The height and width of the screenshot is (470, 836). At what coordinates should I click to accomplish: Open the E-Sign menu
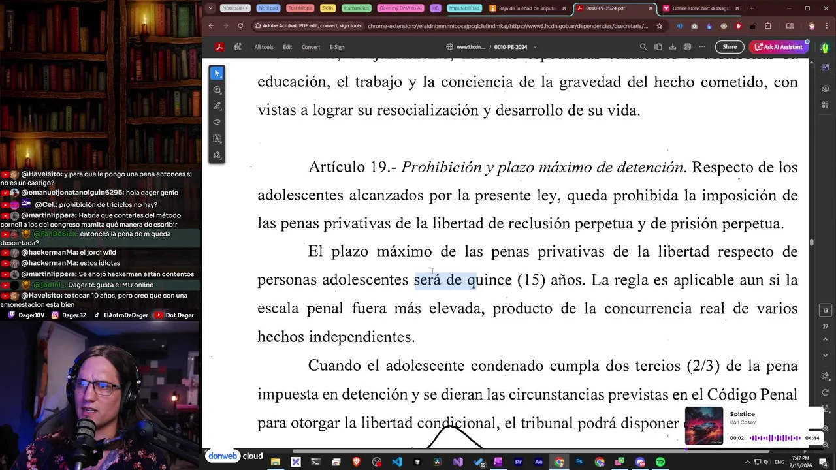click(x=337, y=47)
